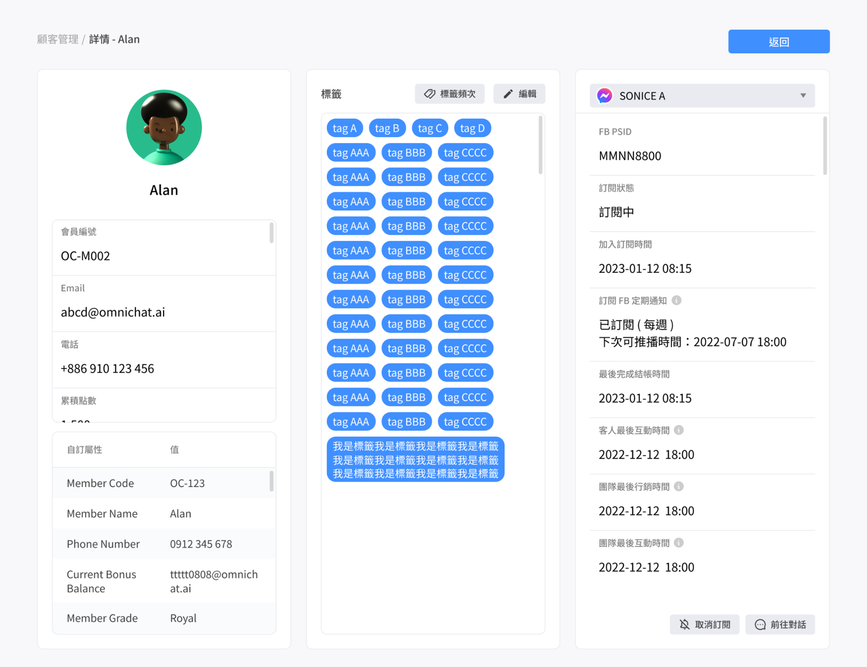The image size is (867, 667).
Task: Click the 加入訂閱時間 value 2023-01-12 08:15
Action: 645,268
